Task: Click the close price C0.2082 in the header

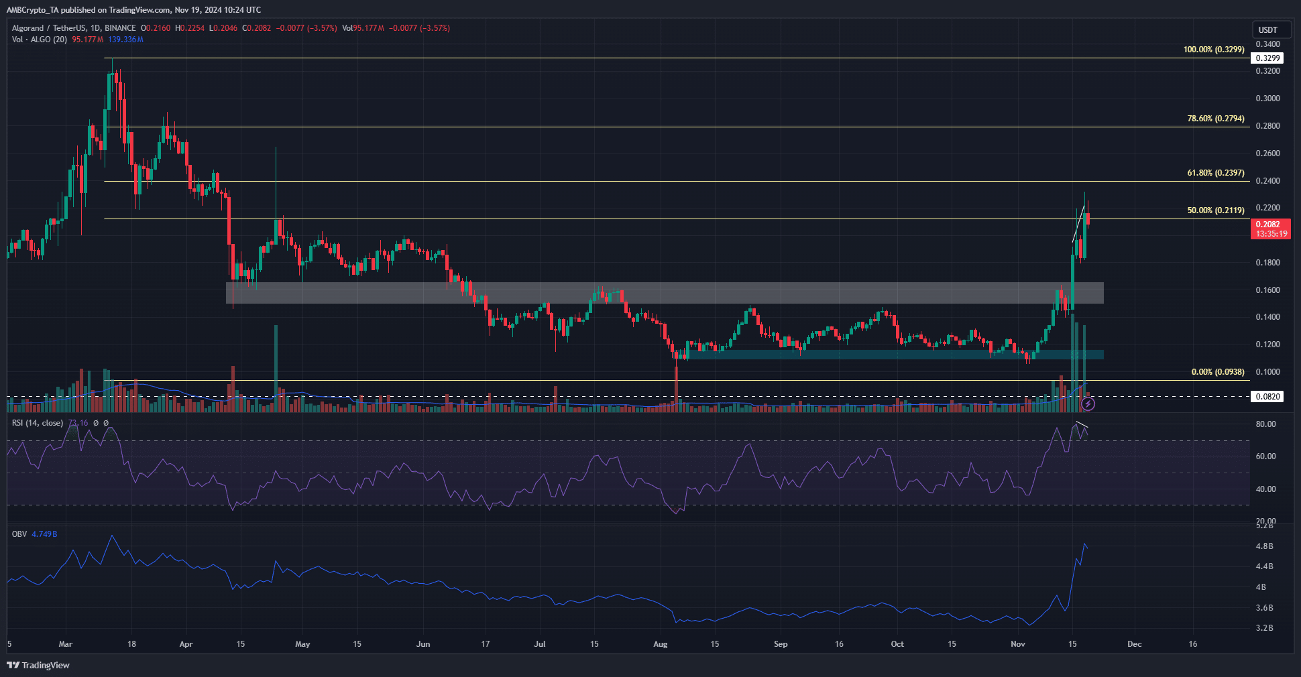Action: click(257, 28)
